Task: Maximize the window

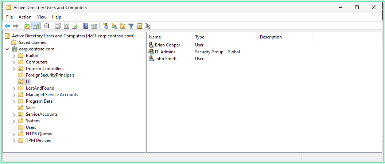Action: [x=357, y=7]
